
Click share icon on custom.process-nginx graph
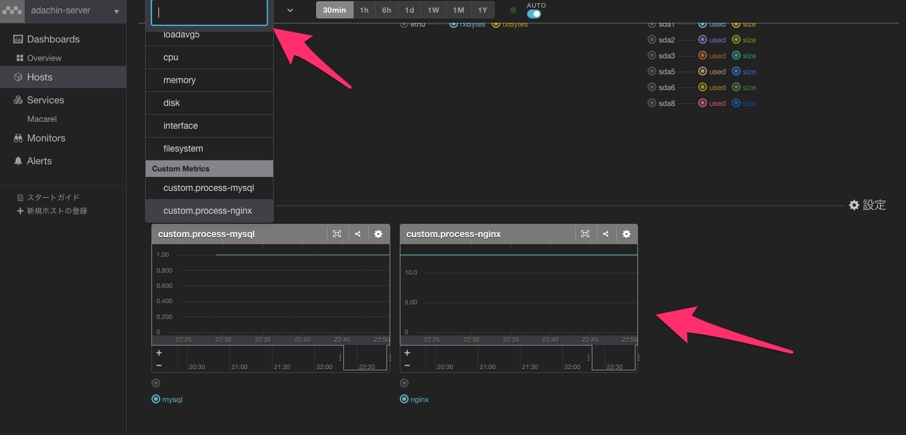coord(606,234)
